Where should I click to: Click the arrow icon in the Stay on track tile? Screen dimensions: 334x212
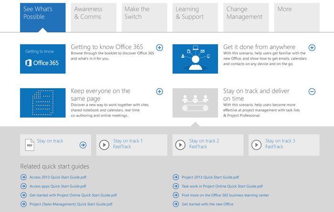click(x=83, y=145)
